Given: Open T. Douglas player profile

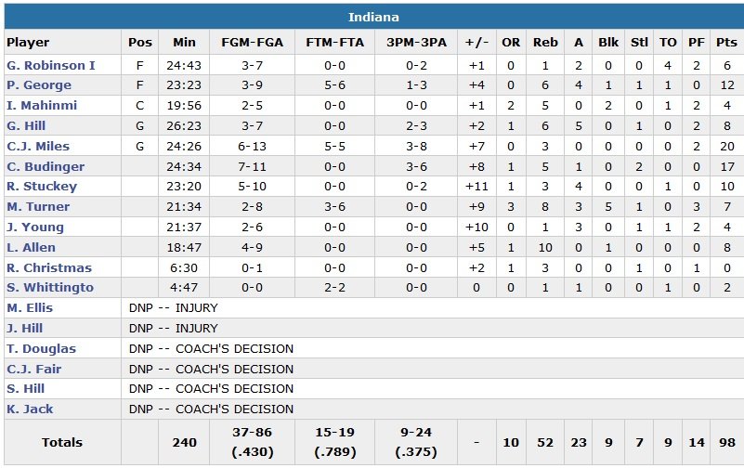Looking at the screenshot, I should point(42,348).
